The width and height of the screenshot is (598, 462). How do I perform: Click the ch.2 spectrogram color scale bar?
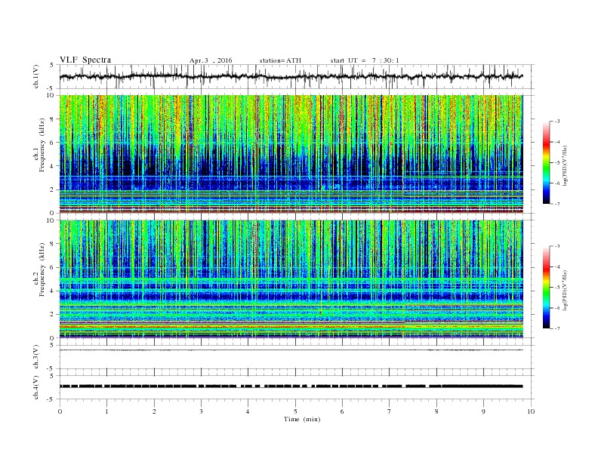coord(547,287)
